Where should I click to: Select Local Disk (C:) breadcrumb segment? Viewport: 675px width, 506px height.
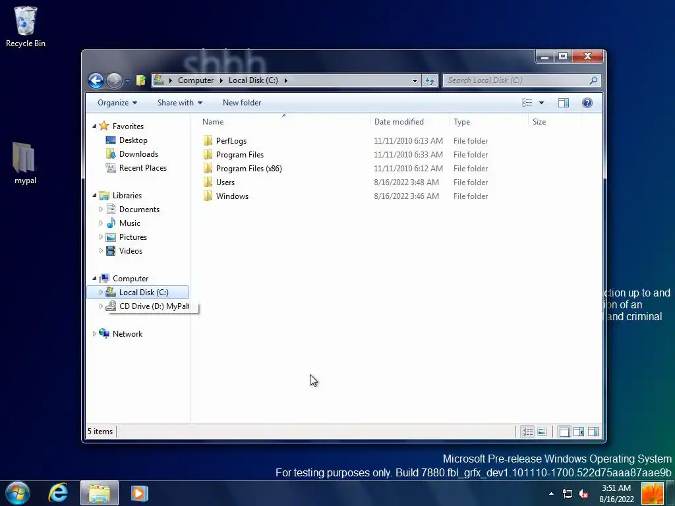(x=253, y=80)
